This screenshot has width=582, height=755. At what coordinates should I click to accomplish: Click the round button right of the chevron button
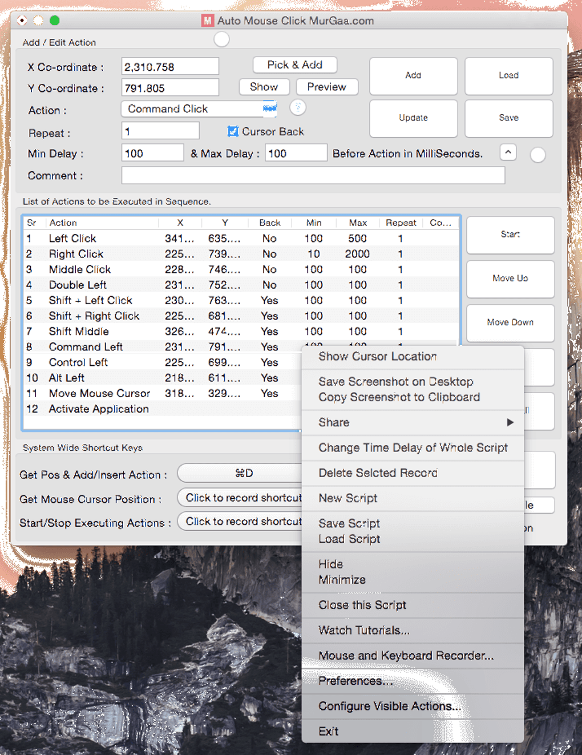tap(537, 155)
